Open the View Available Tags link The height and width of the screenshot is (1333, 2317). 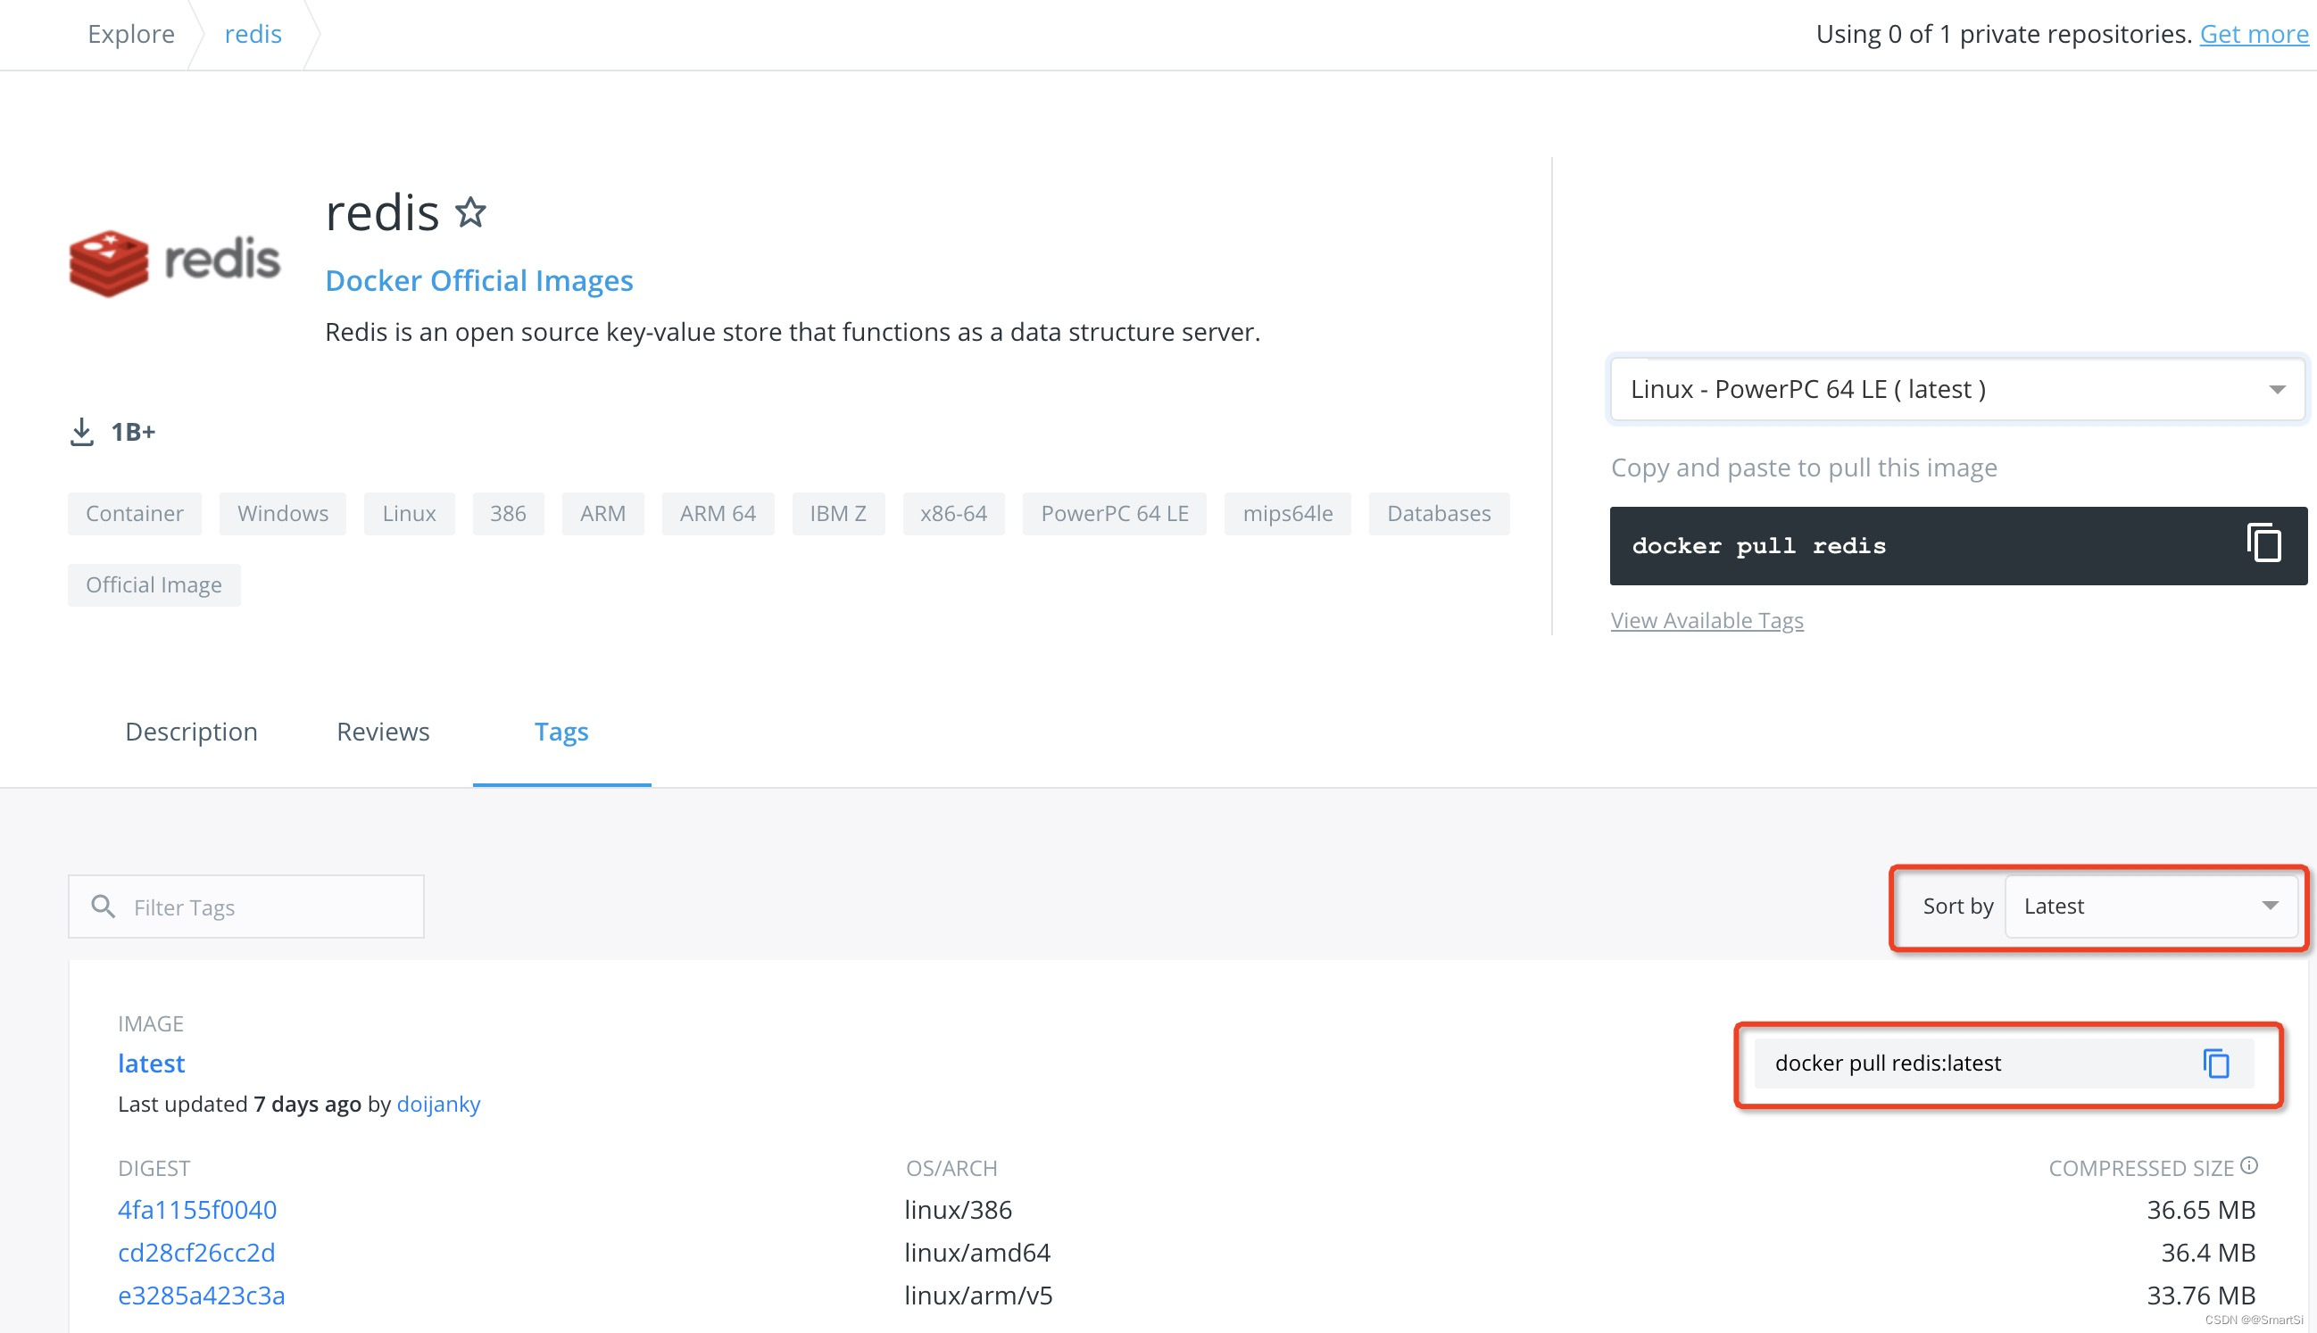click(x=1707, y=621)
